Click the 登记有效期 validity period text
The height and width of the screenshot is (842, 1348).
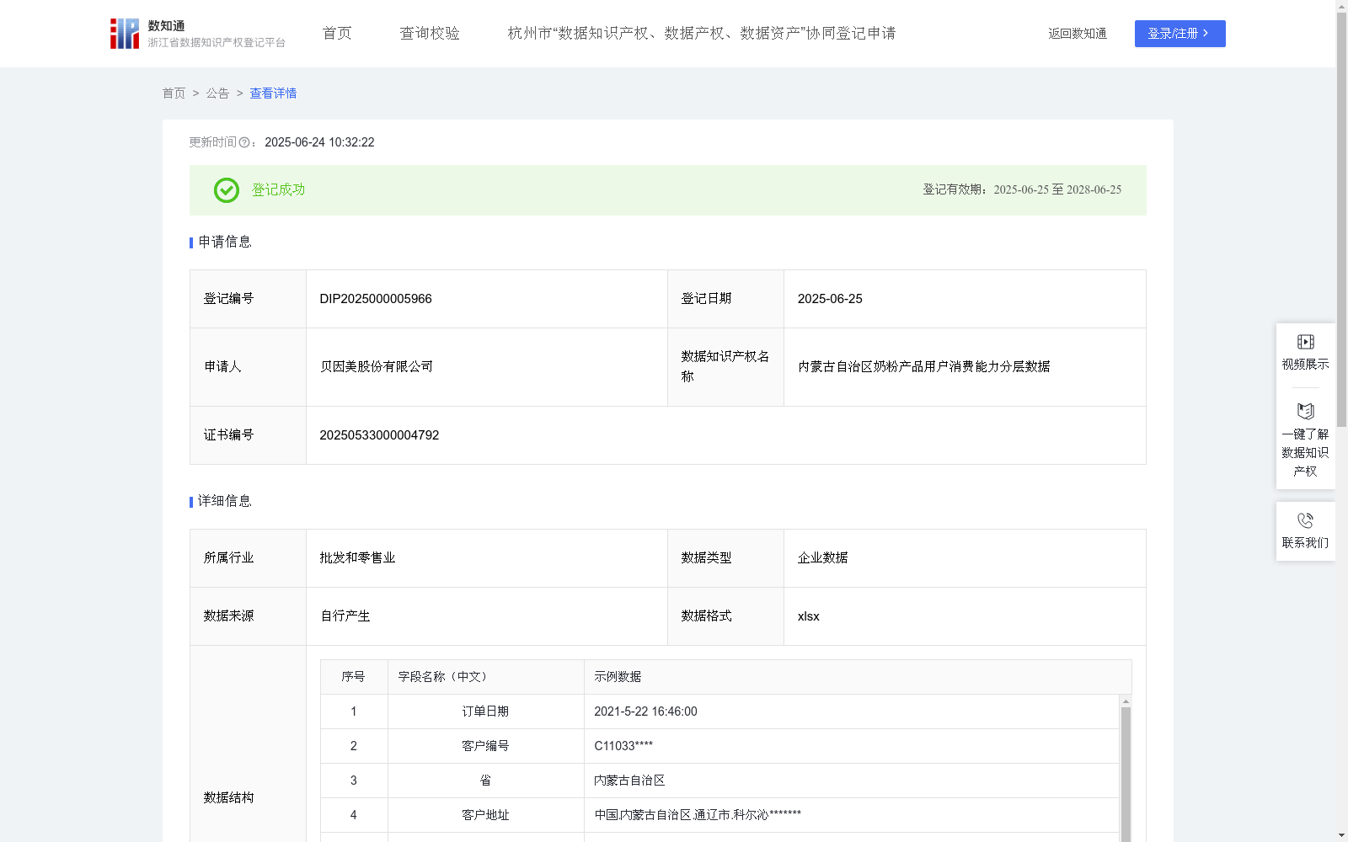pos(1022,189)
